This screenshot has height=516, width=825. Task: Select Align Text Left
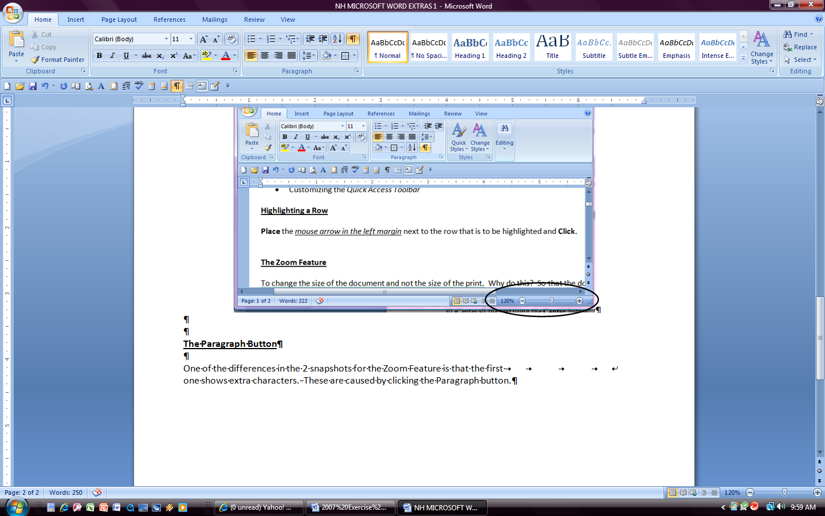[x=251, y=56]
